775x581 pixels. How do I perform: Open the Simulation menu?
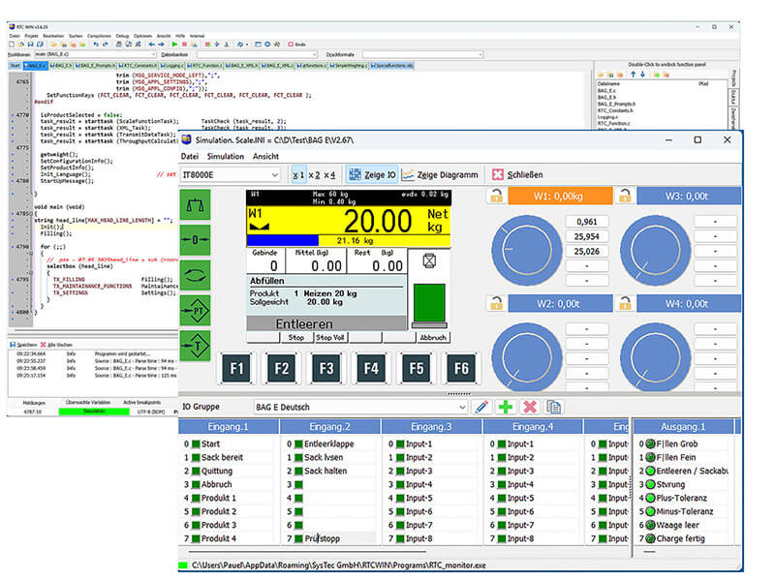[225, 156]
